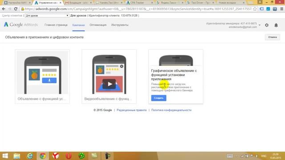Switch to the Gmail 'Входящие' browser tab

tap(78, 3)
